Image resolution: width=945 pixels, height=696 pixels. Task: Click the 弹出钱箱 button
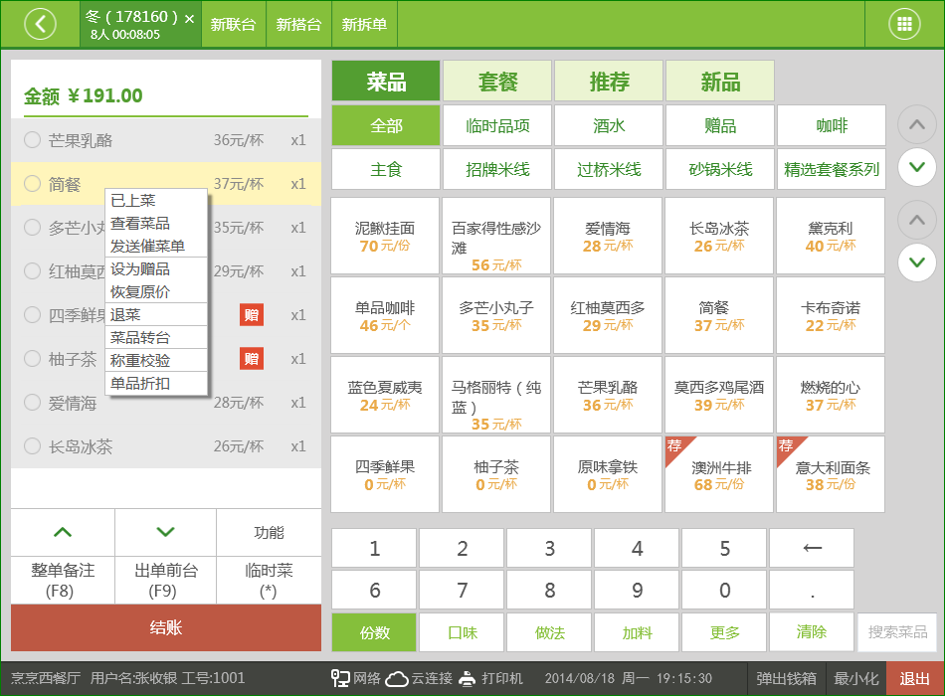click(786, 678)
